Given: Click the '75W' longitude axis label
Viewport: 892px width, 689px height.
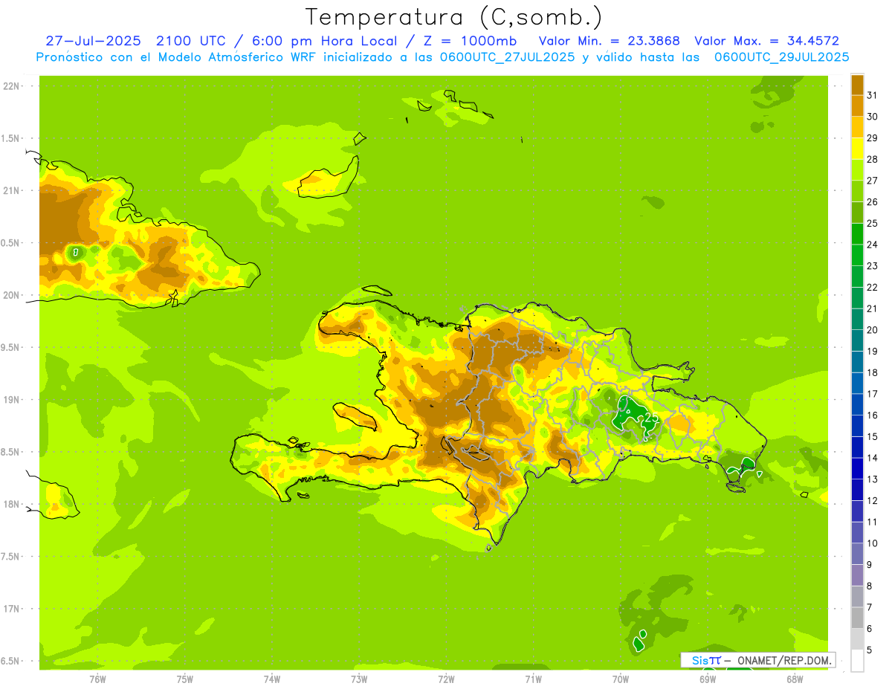Looking at the screenshot, I should 185,679.
